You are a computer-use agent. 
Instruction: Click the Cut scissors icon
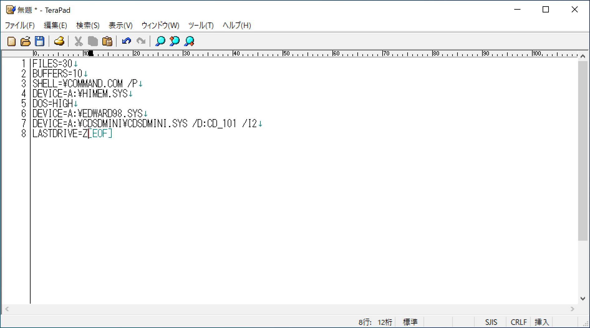78,41
